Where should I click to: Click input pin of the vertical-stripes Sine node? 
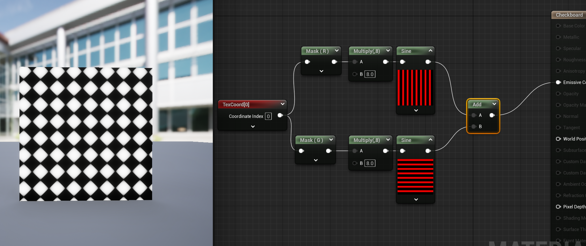click(x=403, y=62)
